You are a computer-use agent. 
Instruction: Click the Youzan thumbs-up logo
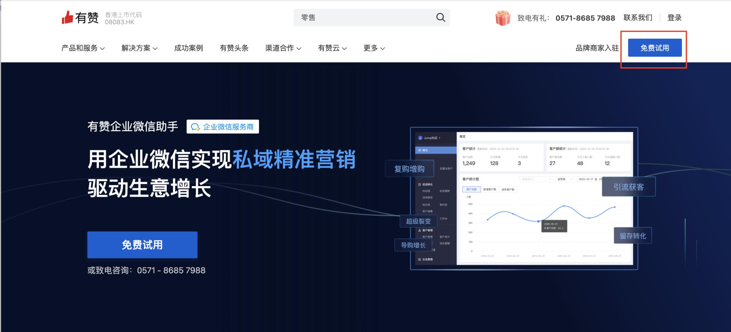80,17
